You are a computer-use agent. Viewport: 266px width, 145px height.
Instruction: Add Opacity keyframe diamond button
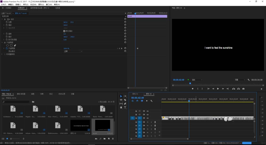[119, 49]
